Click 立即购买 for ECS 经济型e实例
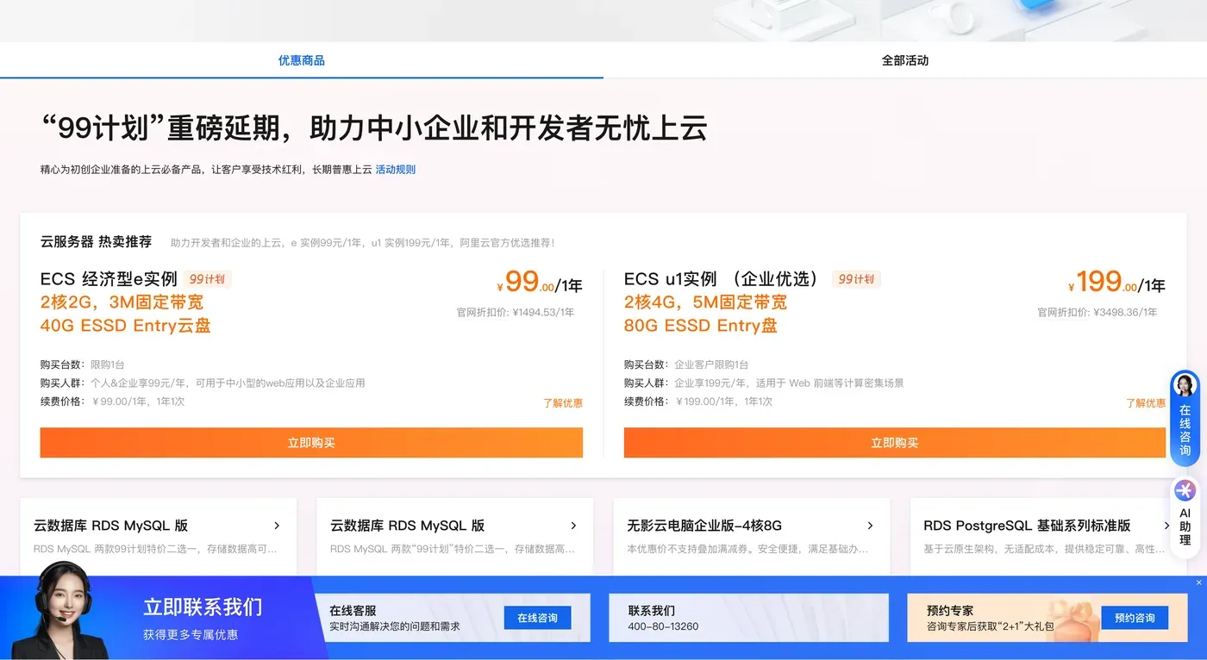1207x660 pixels. click(311, 442)
